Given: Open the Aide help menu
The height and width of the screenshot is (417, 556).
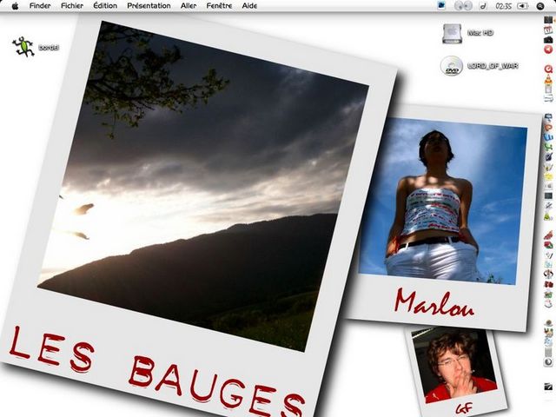Looking at the screenshot, I should (249, 5).
